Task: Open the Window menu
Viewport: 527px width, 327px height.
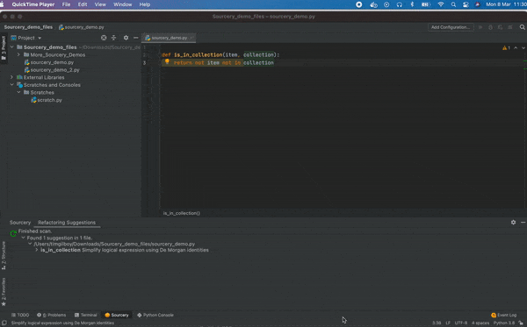Action: click(123, 4)
